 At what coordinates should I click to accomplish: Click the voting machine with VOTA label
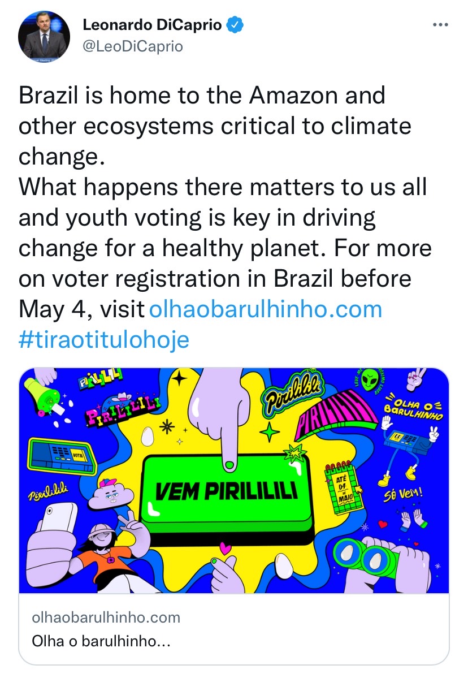pyautogui.click(x=62, y=456)
